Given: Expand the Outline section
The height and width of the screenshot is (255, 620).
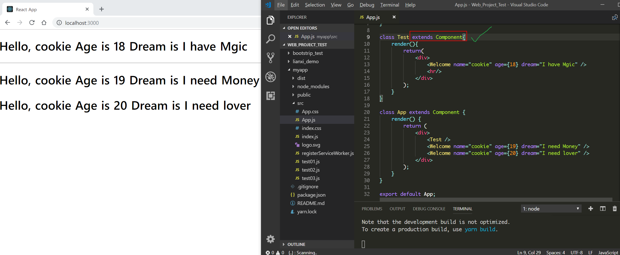Looking at the screenshot, I should [317, 244].
